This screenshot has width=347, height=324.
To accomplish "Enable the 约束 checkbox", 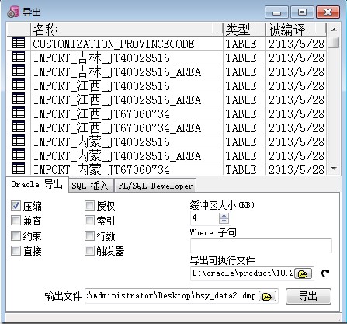I will click(16, 236).
